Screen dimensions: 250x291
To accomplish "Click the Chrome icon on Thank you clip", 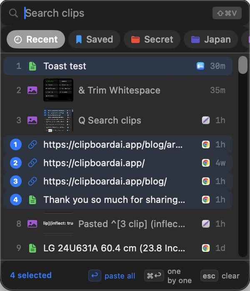I will [206, 200].
